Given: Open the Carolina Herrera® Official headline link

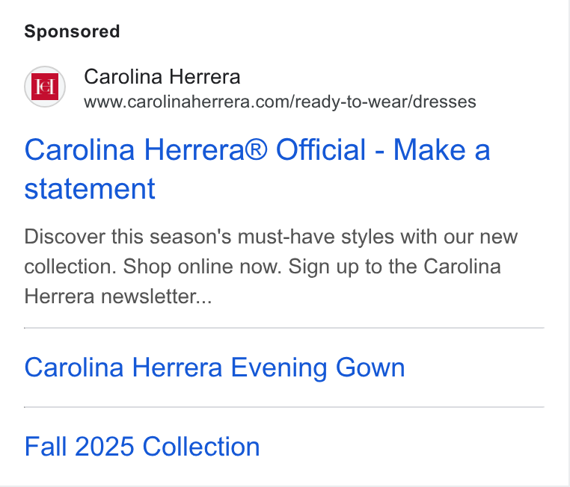Looking at the screenshot, I should coord(257,169).
